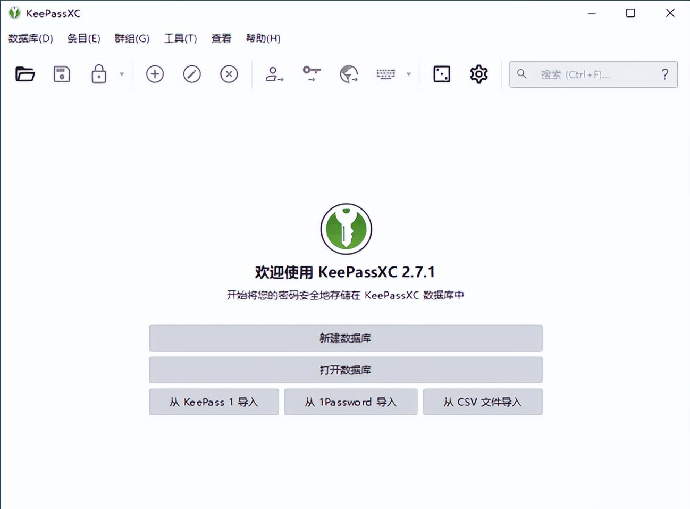Click the 打开数据库 button
The width and height of the screenshot is (690, 509).
(x=346, y=370)
